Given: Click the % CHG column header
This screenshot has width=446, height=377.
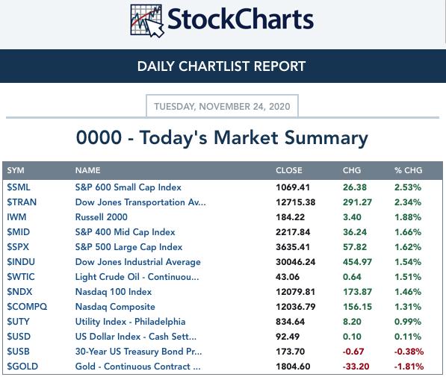Looking at the screenshot, I should click(x=408, y=170).
